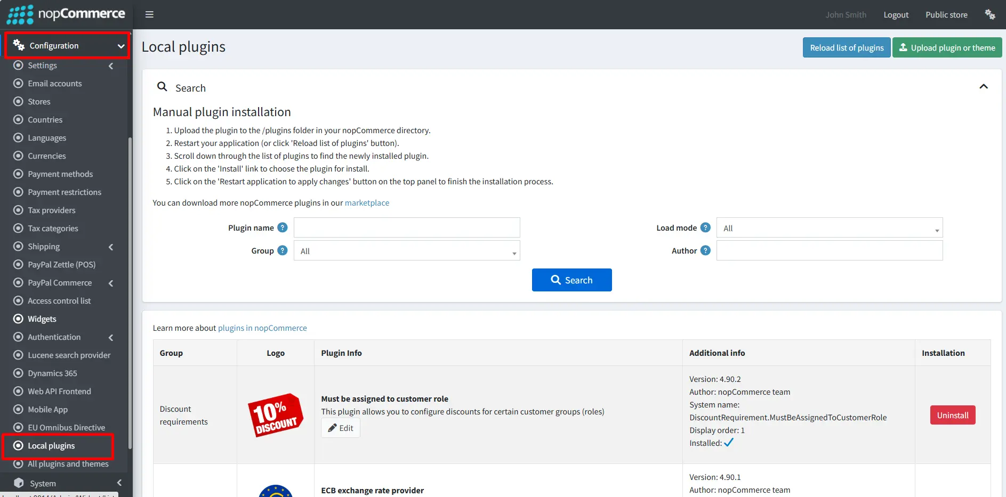
Task: Click the Stores circle icon
Action: [18, 101]
